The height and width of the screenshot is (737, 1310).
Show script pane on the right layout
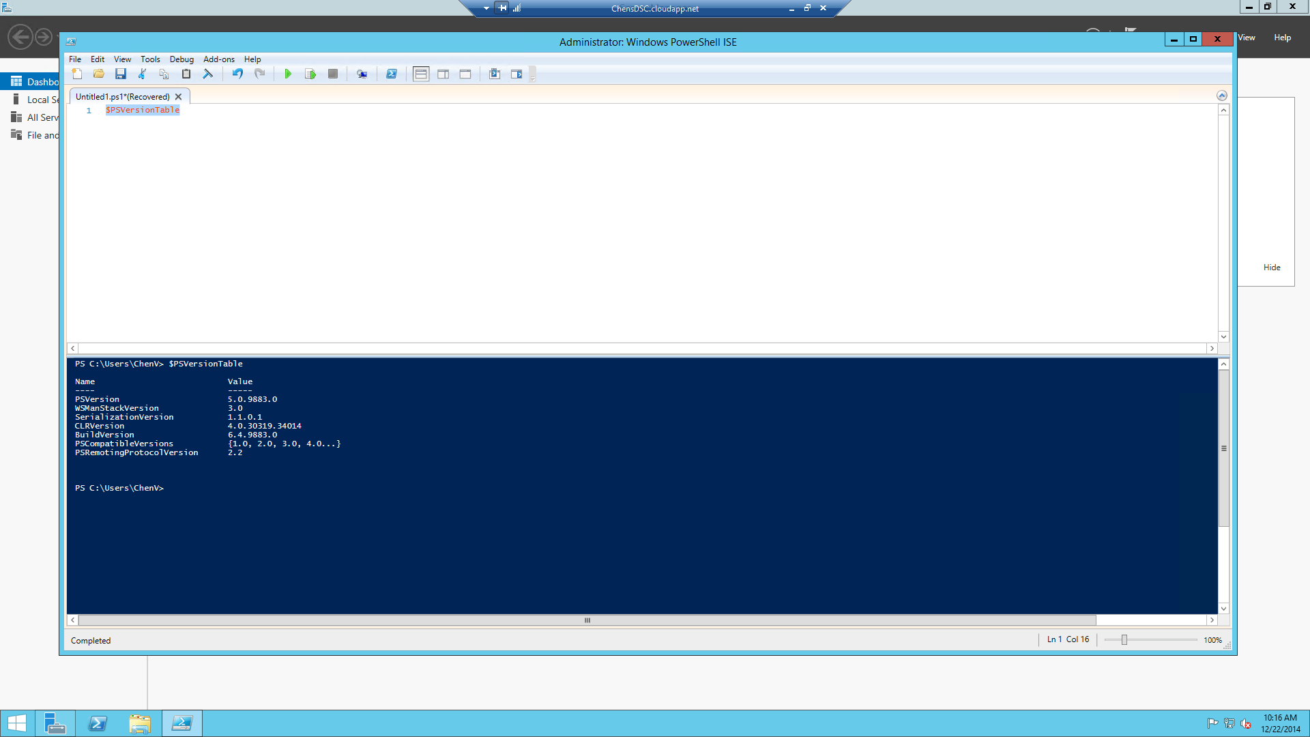pos(443,74)
